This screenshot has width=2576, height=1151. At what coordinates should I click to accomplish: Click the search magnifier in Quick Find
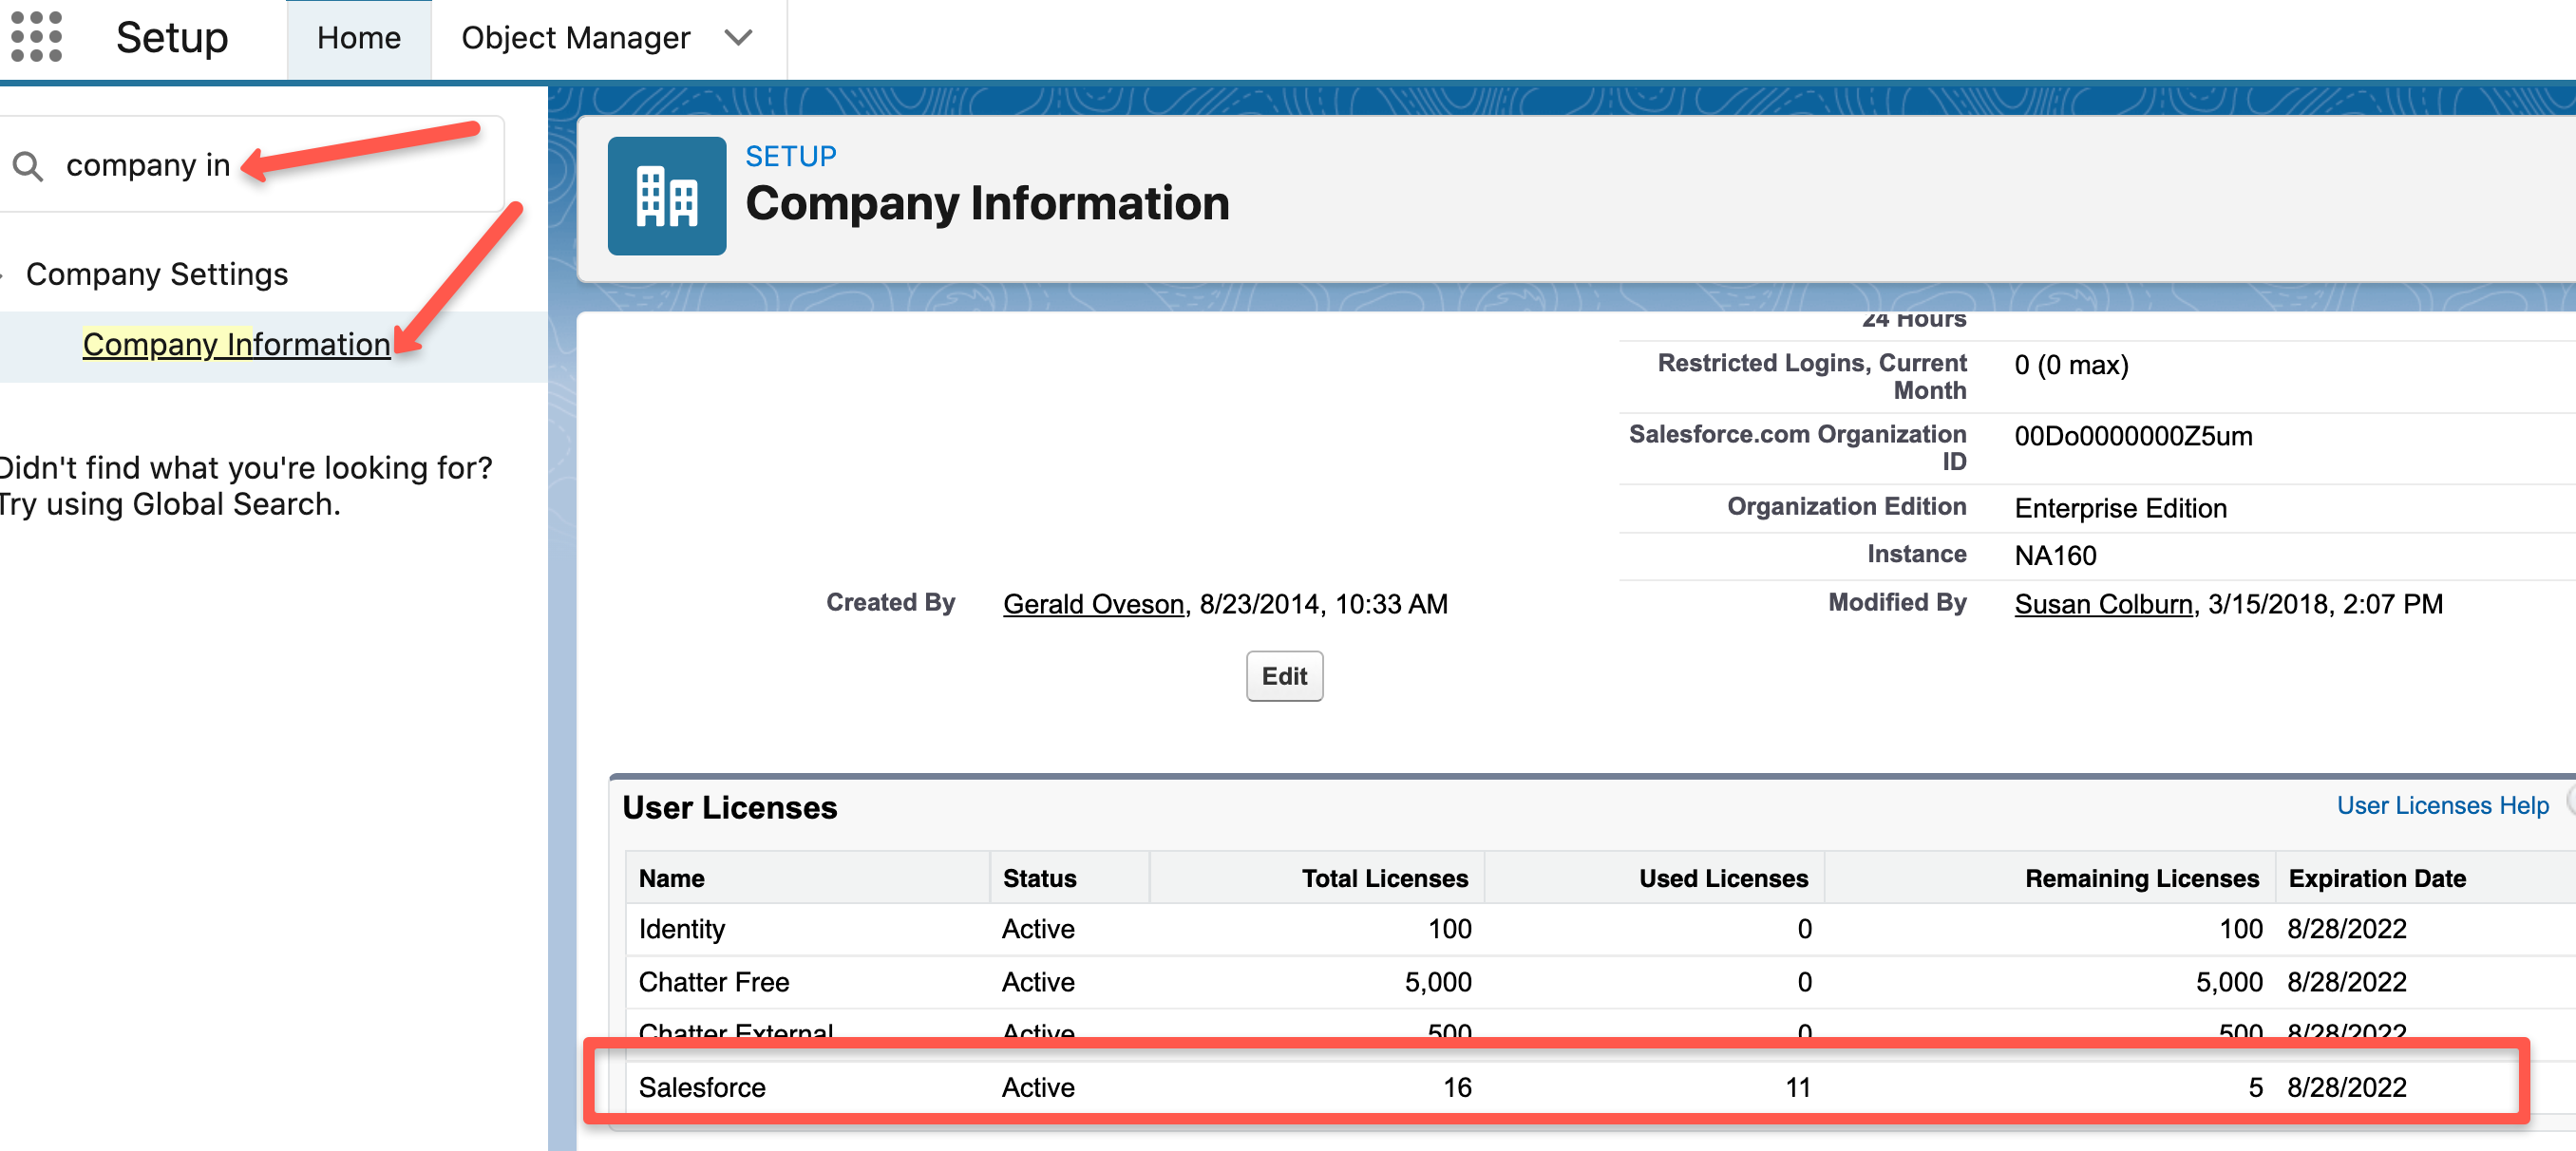pos(29,166)
